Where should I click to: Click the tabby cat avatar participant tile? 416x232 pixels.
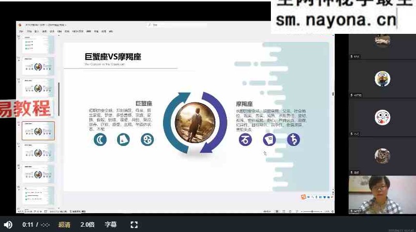[x=382, y=156]
